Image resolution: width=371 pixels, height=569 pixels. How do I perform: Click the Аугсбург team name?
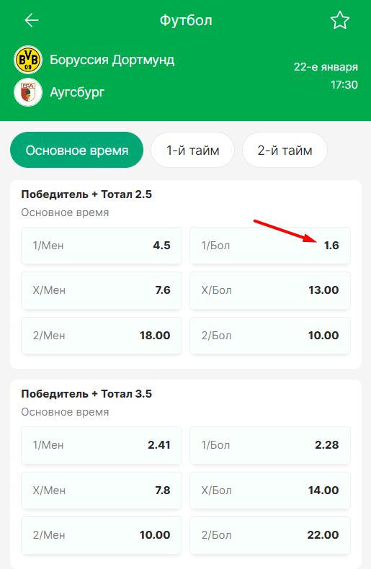[x=77, y=92]
